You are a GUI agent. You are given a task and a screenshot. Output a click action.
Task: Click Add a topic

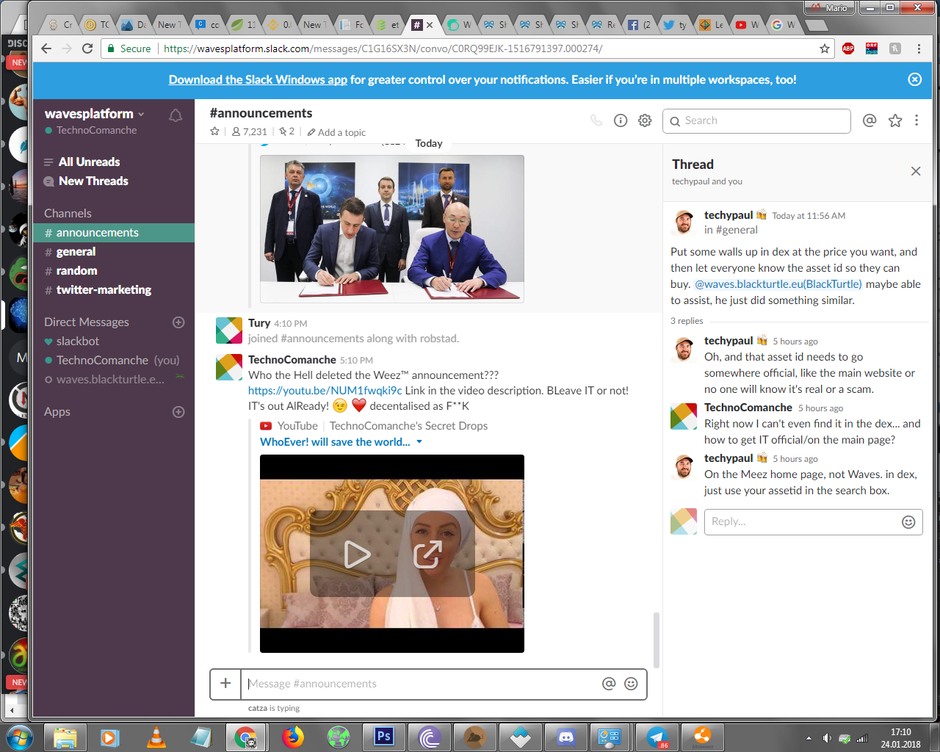tap(336, 132)
